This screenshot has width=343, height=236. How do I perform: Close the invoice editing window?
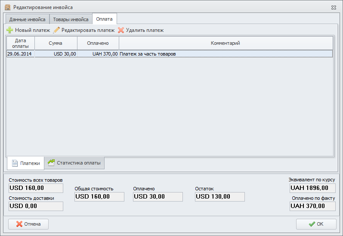click(x=334, y=7)
